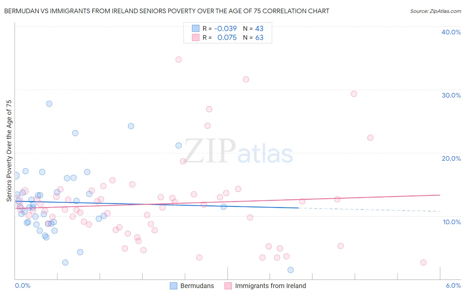Click the lowest blue point near 1.5%
Screen dimensions: 465x295
point(291,270)
